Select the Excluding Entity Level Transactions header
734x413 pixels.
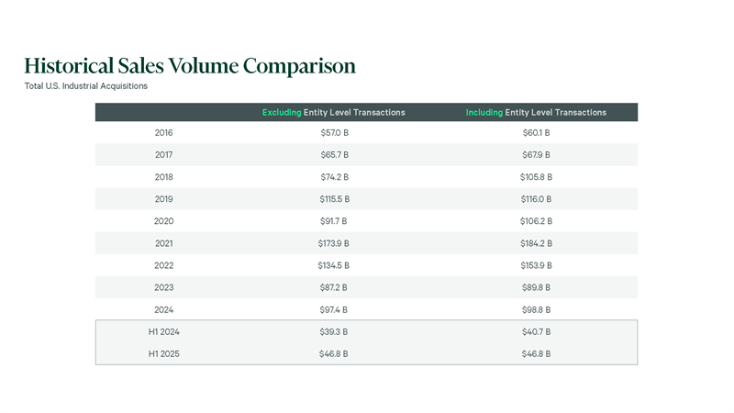333,112
